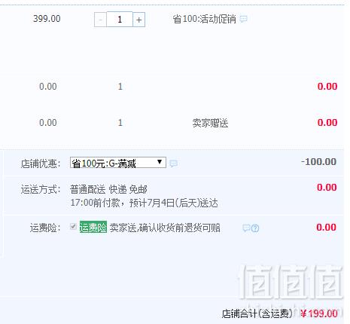350x324 pixels.
Task: Click comment icon next to 店铺优惠 dropdown
Action: [173, 164]
